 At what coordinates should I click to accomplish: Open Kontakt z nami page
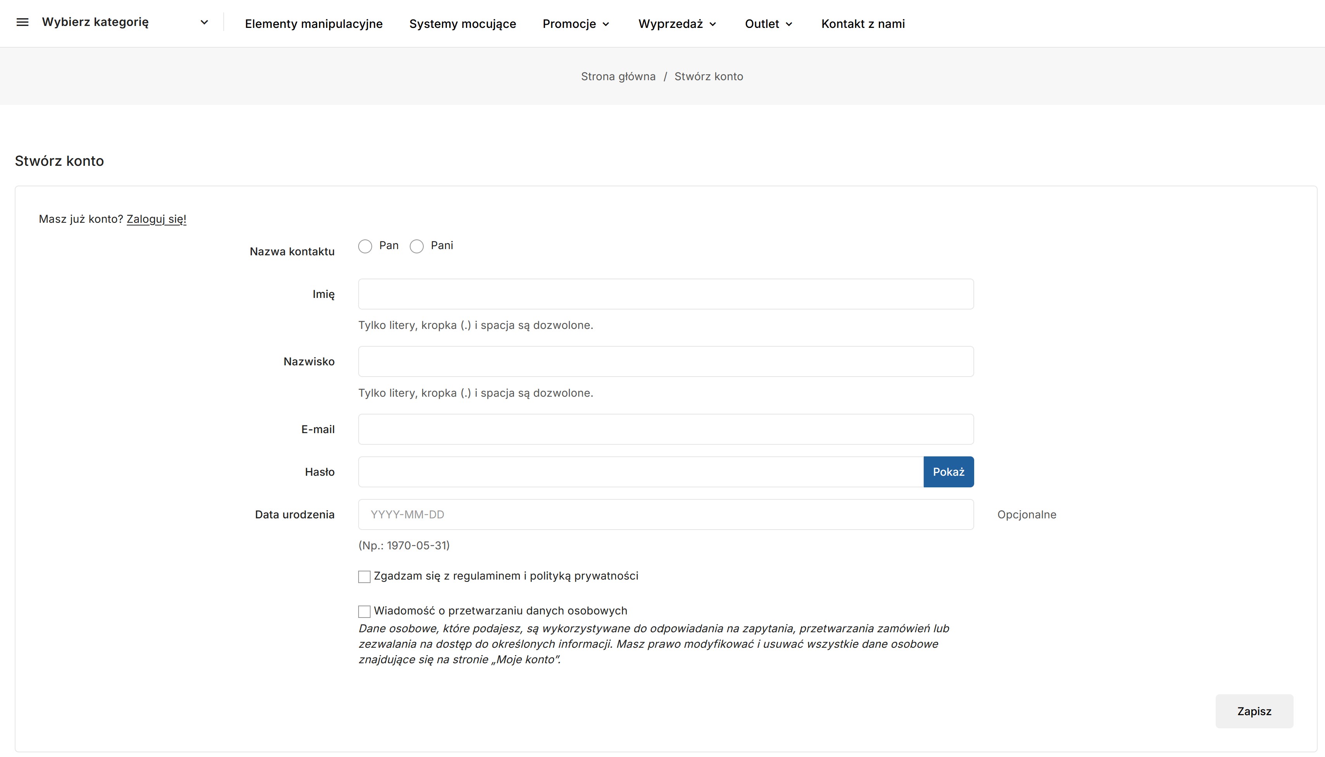pyautogui.click(x=863, y=24)
